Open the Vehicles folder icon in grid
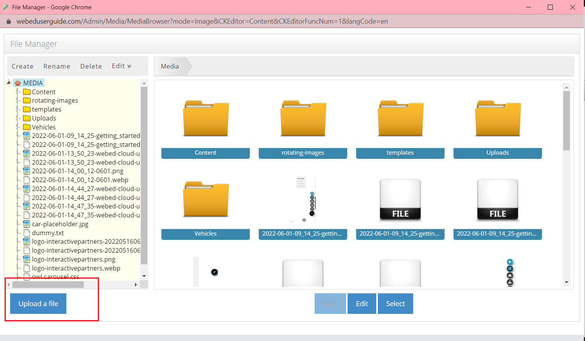 [x=206, y=200]
